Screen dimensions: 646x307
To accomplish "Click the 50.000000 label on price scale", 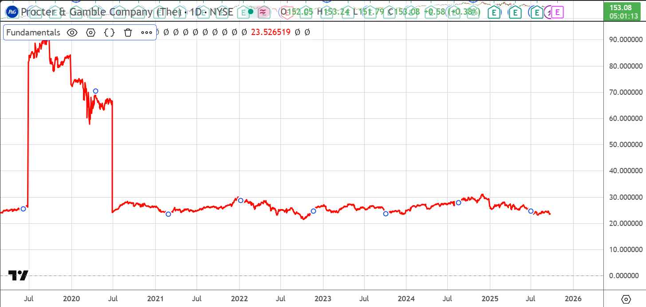I will [x=626, y=145].
